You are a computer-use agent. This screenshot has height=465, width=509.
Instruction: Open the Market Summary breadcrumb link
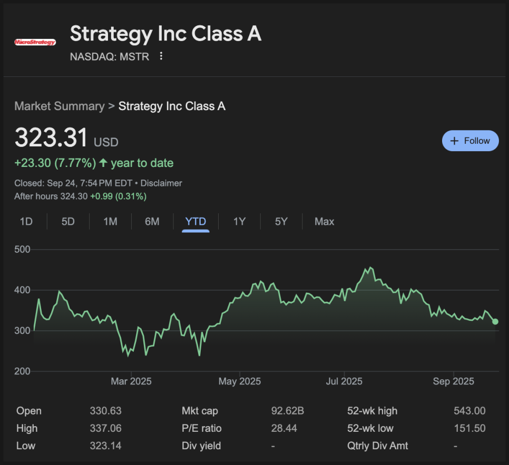pyautogui.click(x=60, y=106)
